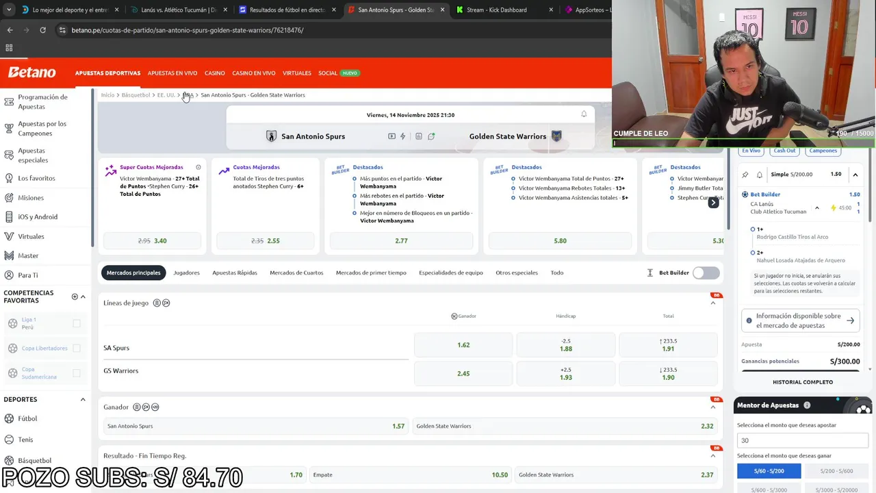Click the bet amount input field
Image resolution: width=876 pixels, height=493 pixels.
click(x=803, y=441)
